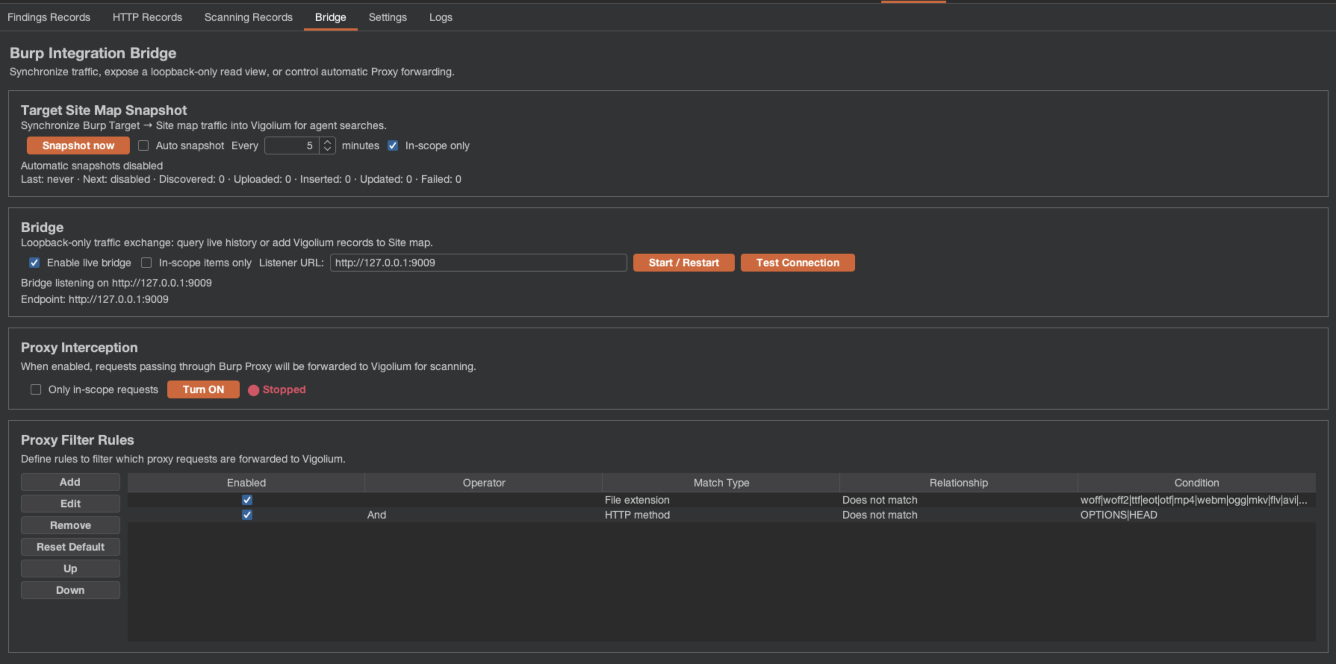Click the Condition column header

pyautogui.click(x=1196, y=483)
